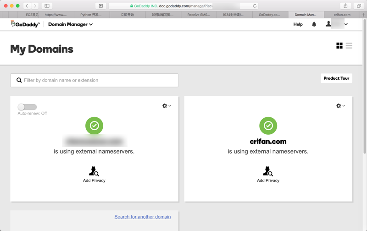Switch to grid card view
This screenshot has height=231, width=367.
tap(339, 45)
